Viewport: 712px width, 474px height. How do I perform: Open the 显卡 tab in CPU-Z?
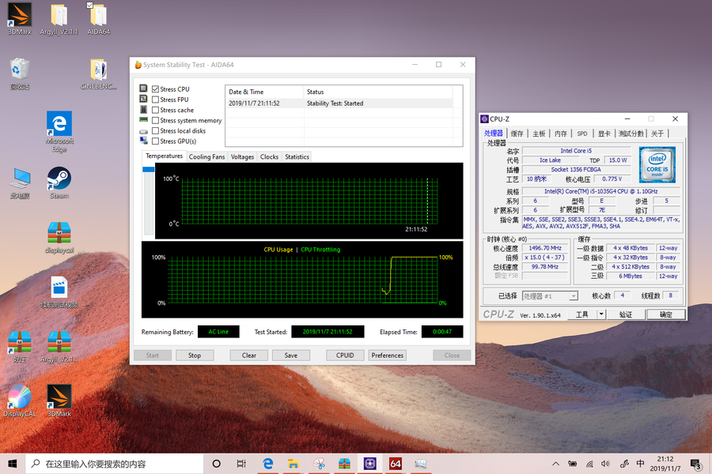(x=604, y=134)
